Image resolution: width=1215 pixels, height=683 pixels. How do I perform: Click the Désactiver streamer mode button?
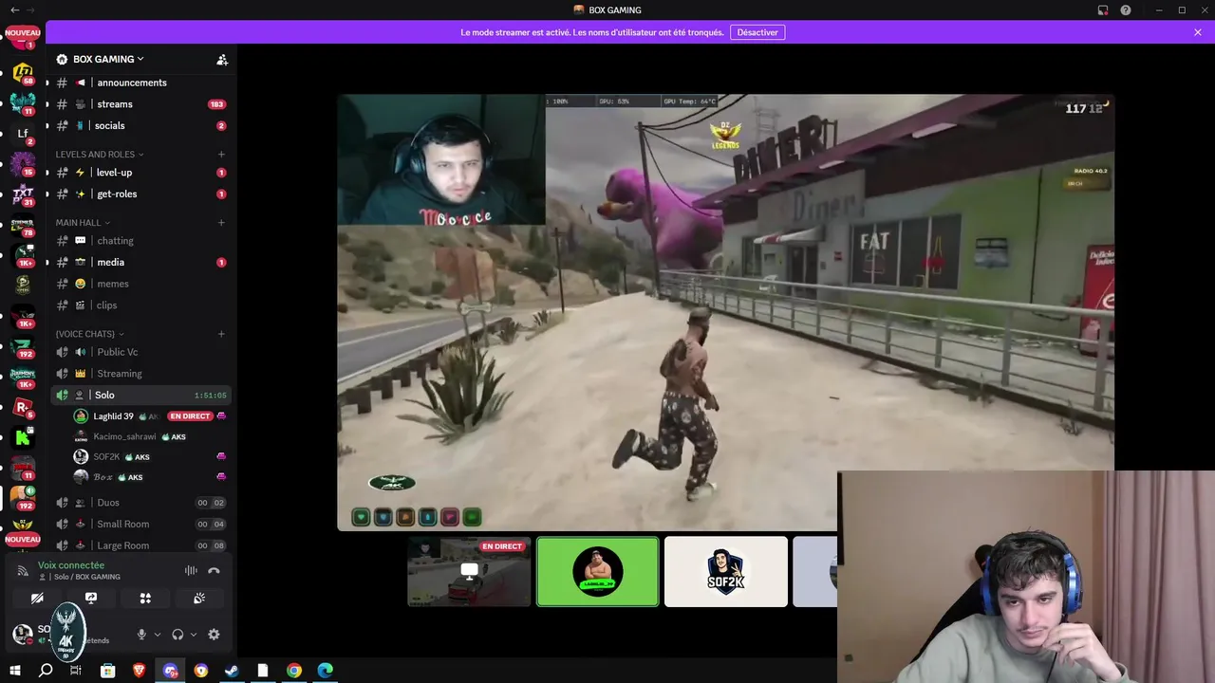coord(757,32)
